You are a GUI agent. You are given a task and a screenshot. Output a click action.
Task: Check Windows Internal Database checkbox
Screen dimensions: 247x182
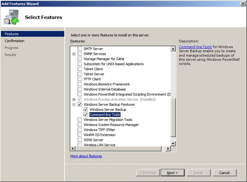(80, 89)
